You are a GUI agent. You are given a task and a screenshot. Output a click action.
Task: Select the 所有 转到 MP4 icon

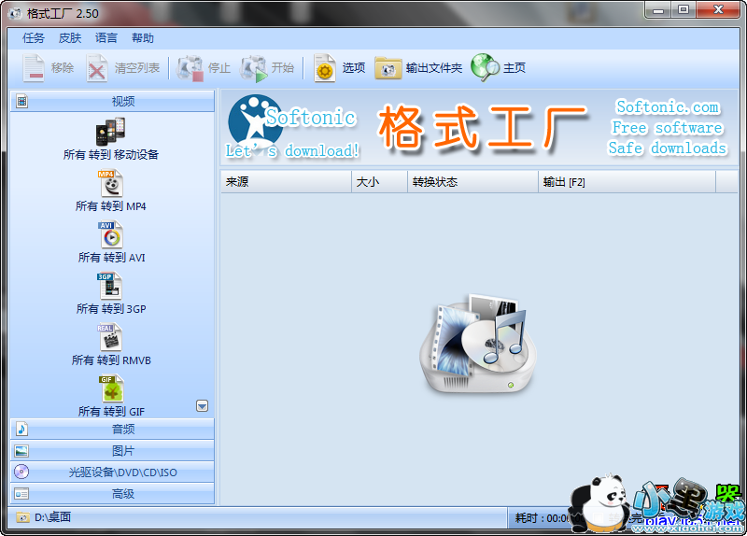coord(111,183)
